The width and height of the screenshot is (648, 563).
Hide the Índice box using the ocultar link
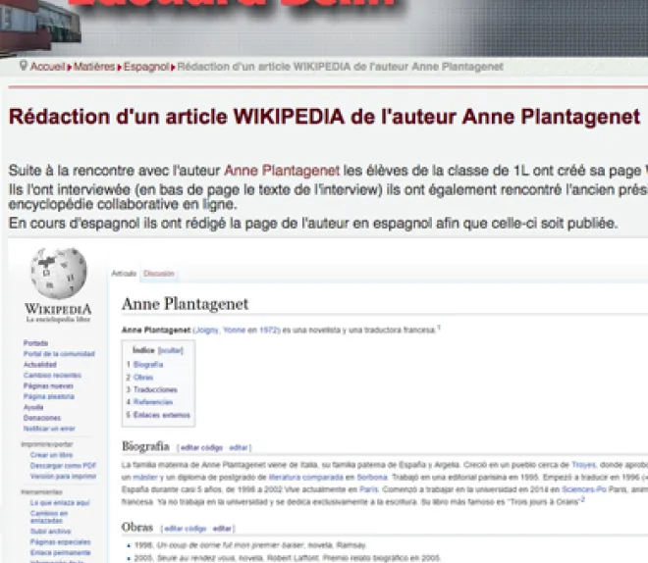click(170, 350)
